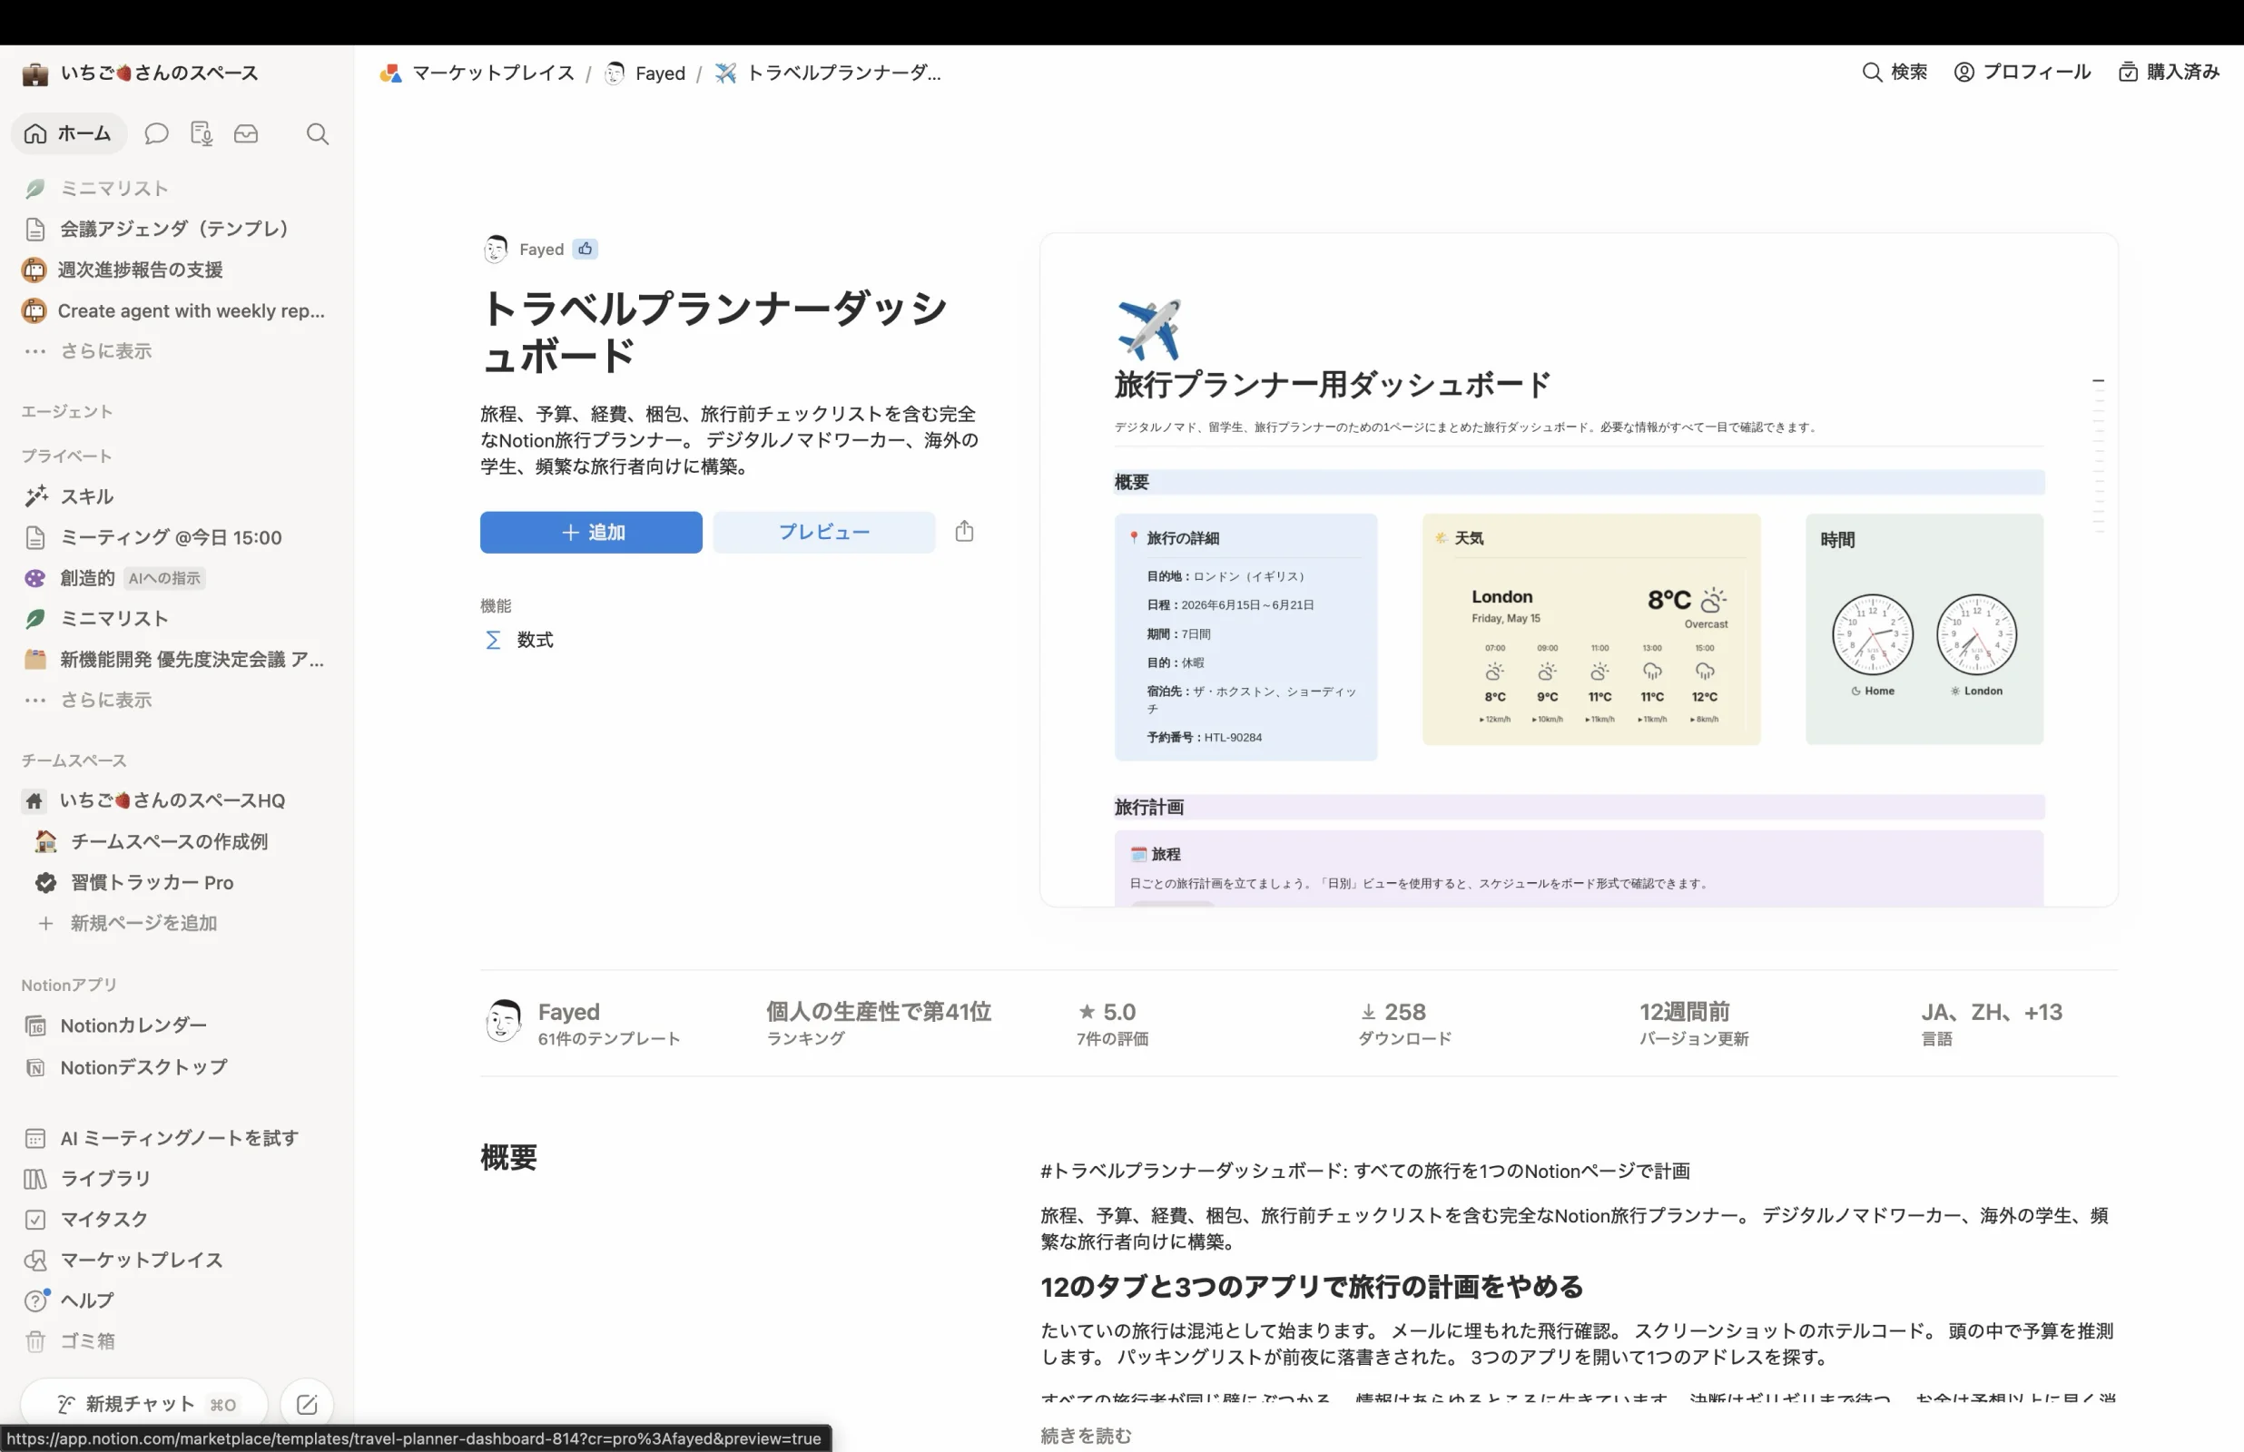The width and height of the screenshot is (2244, 1452).
Task: Open the inbox tray icon
Action: [x=246, y=134]
